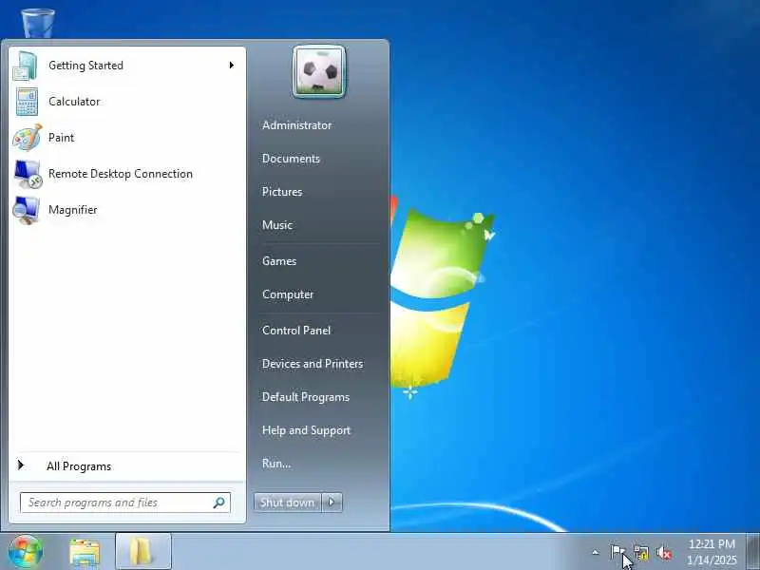Open Control Panel
The width and height of the screenshot is (760, 570).
[296, 330]
